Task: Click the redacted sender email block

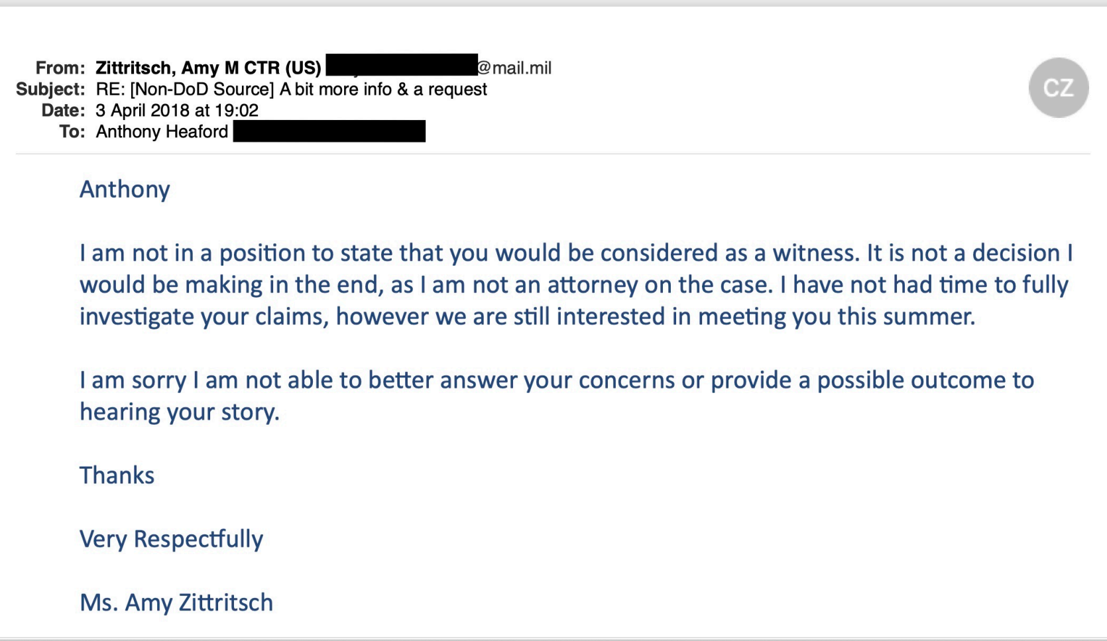Action: pyautogui.click(x=402, y=65)
